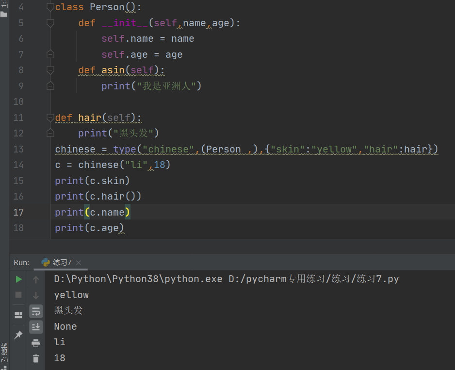Restore layout icon in Run panel
This screenshot has width=455, height=370.
(x=18, y=315)
